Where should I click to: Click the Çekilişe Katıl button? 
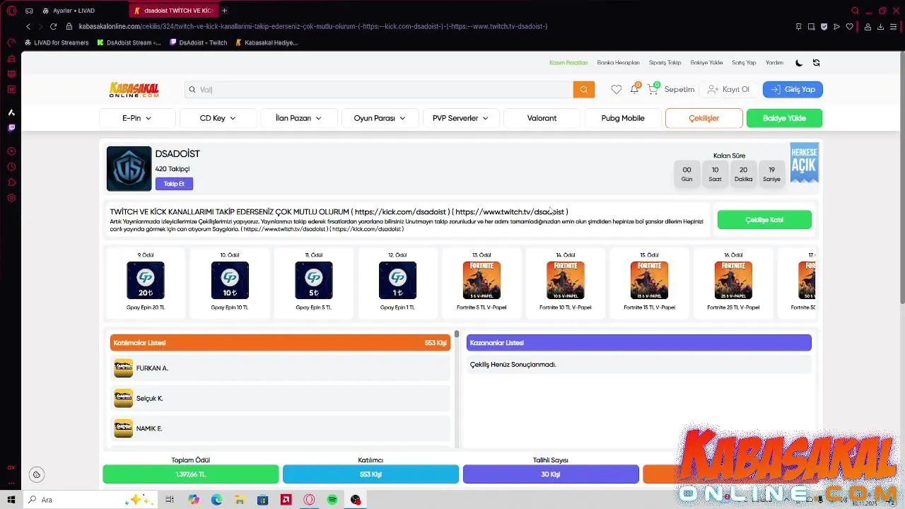764,220
